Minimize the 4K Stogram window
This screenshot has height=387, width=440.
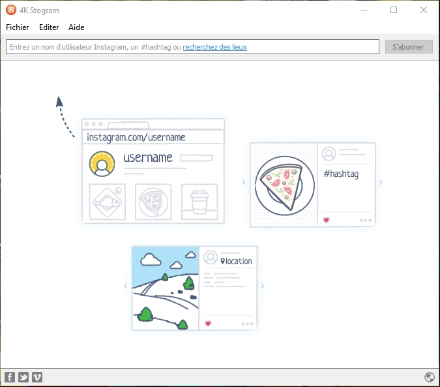364,10
